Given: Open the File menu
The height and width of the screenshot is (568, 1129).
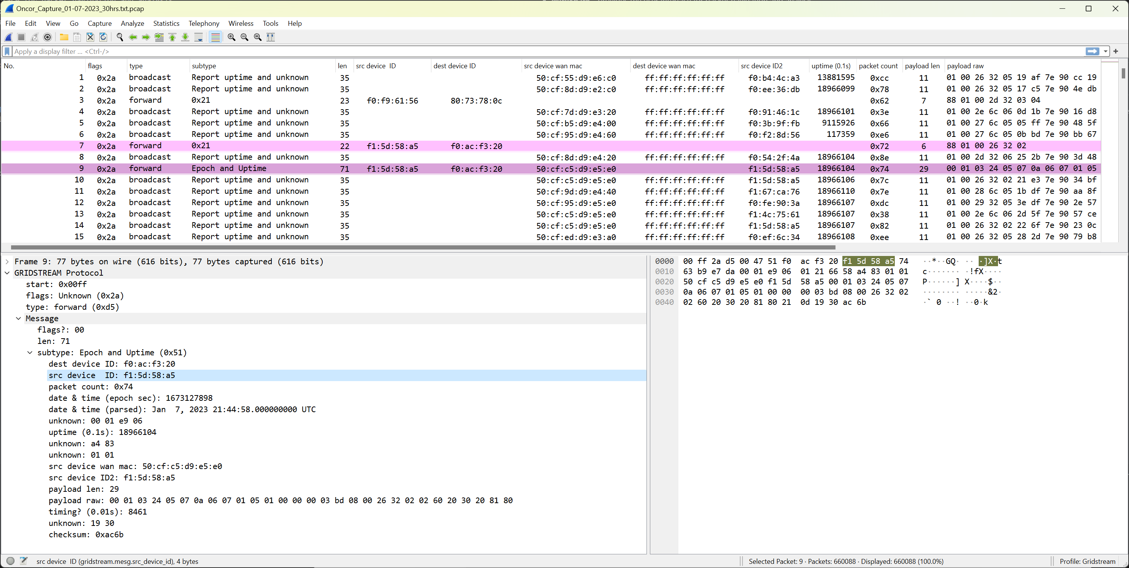Looking at the screenshot, I should click(10, 23).
